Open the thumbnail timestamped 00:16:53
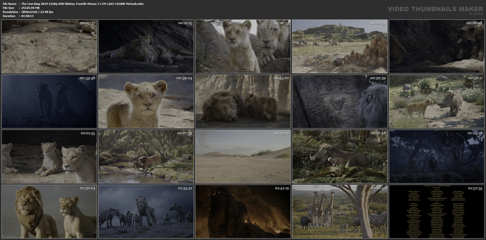 (x=243, y=46)
